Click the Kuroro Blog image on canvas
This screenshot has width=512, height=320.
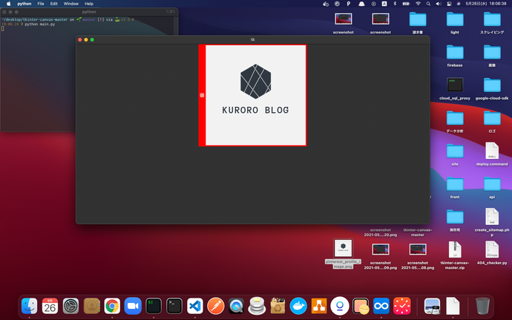255,95
